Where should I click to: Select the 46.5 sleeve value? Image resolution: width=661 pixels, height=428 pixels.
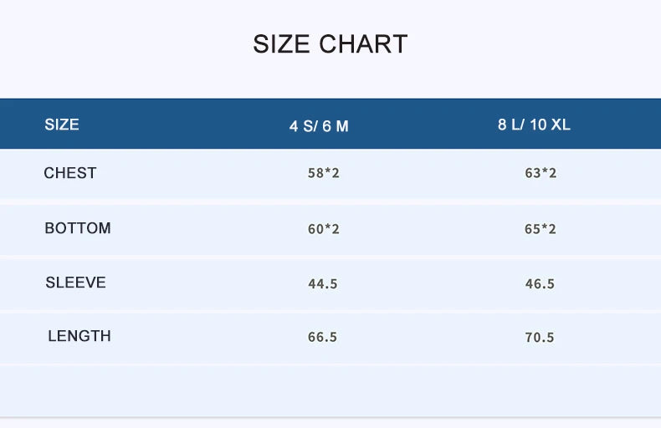tap(540, 284)
